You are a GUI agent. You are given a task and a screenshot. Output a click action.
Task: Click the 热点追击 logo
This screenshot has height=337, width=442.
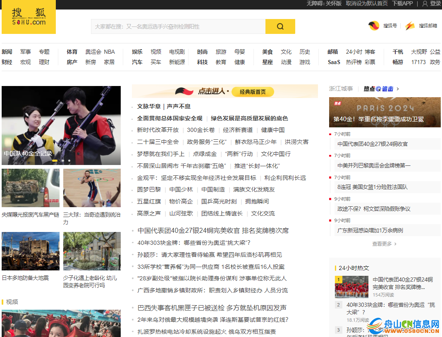(378, 89)
